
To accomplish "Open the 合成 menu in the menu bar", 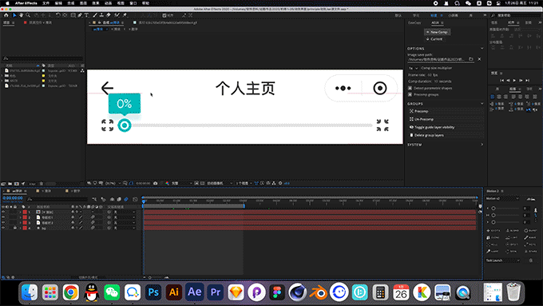I will coord(70,3).
